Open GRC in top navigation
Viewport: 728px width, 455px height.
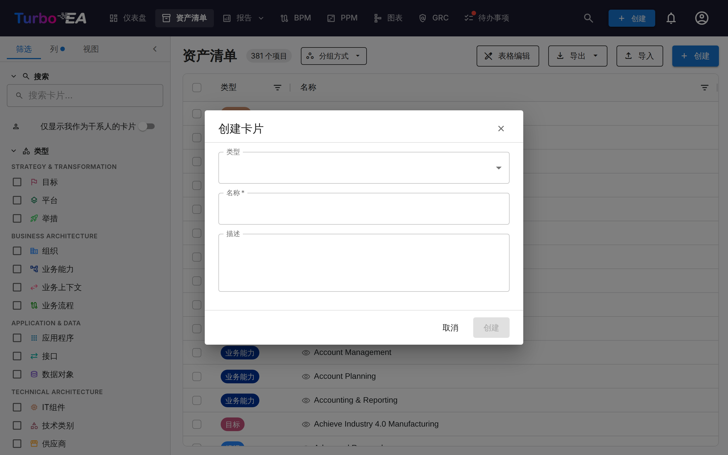point(434,18)
